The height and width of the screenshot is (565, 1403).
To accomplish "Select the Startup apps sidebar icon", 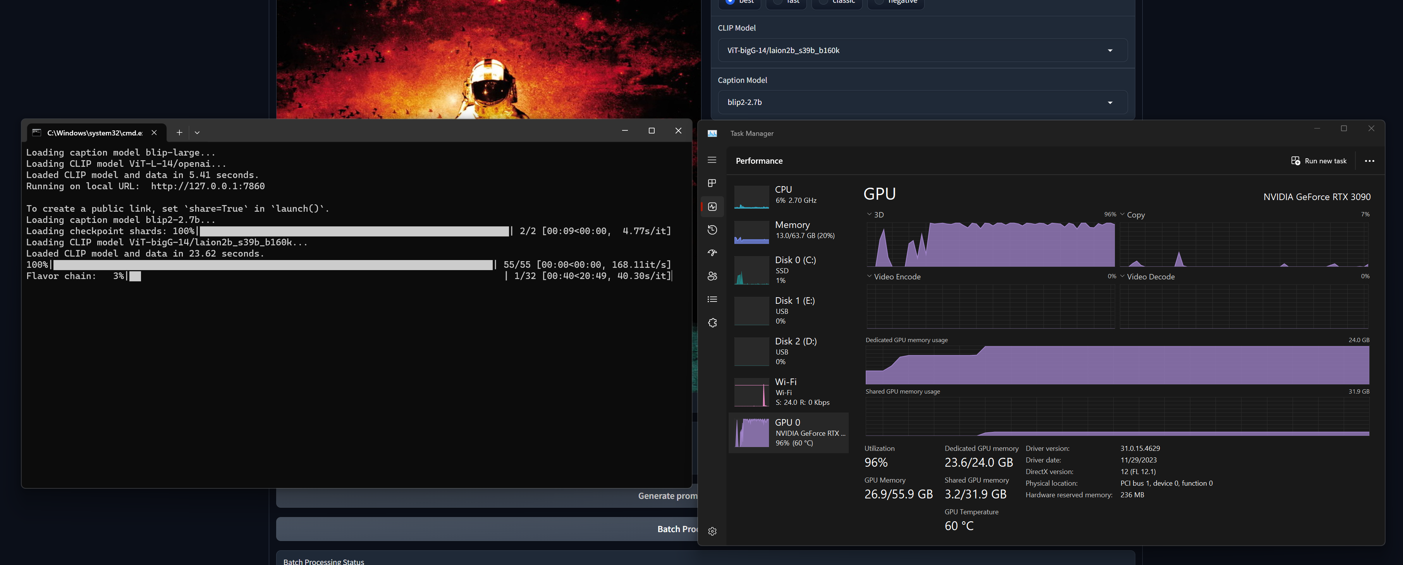I will pos(712,253).
